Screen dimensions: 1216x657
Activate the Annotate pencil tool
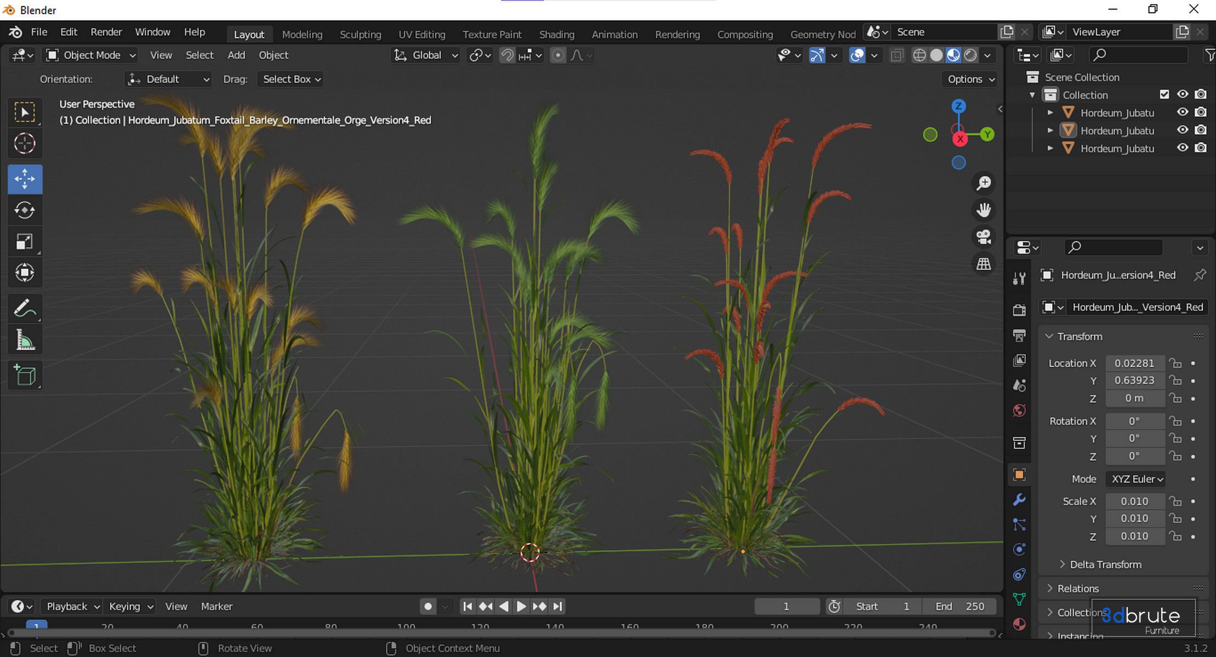[25, 308]
